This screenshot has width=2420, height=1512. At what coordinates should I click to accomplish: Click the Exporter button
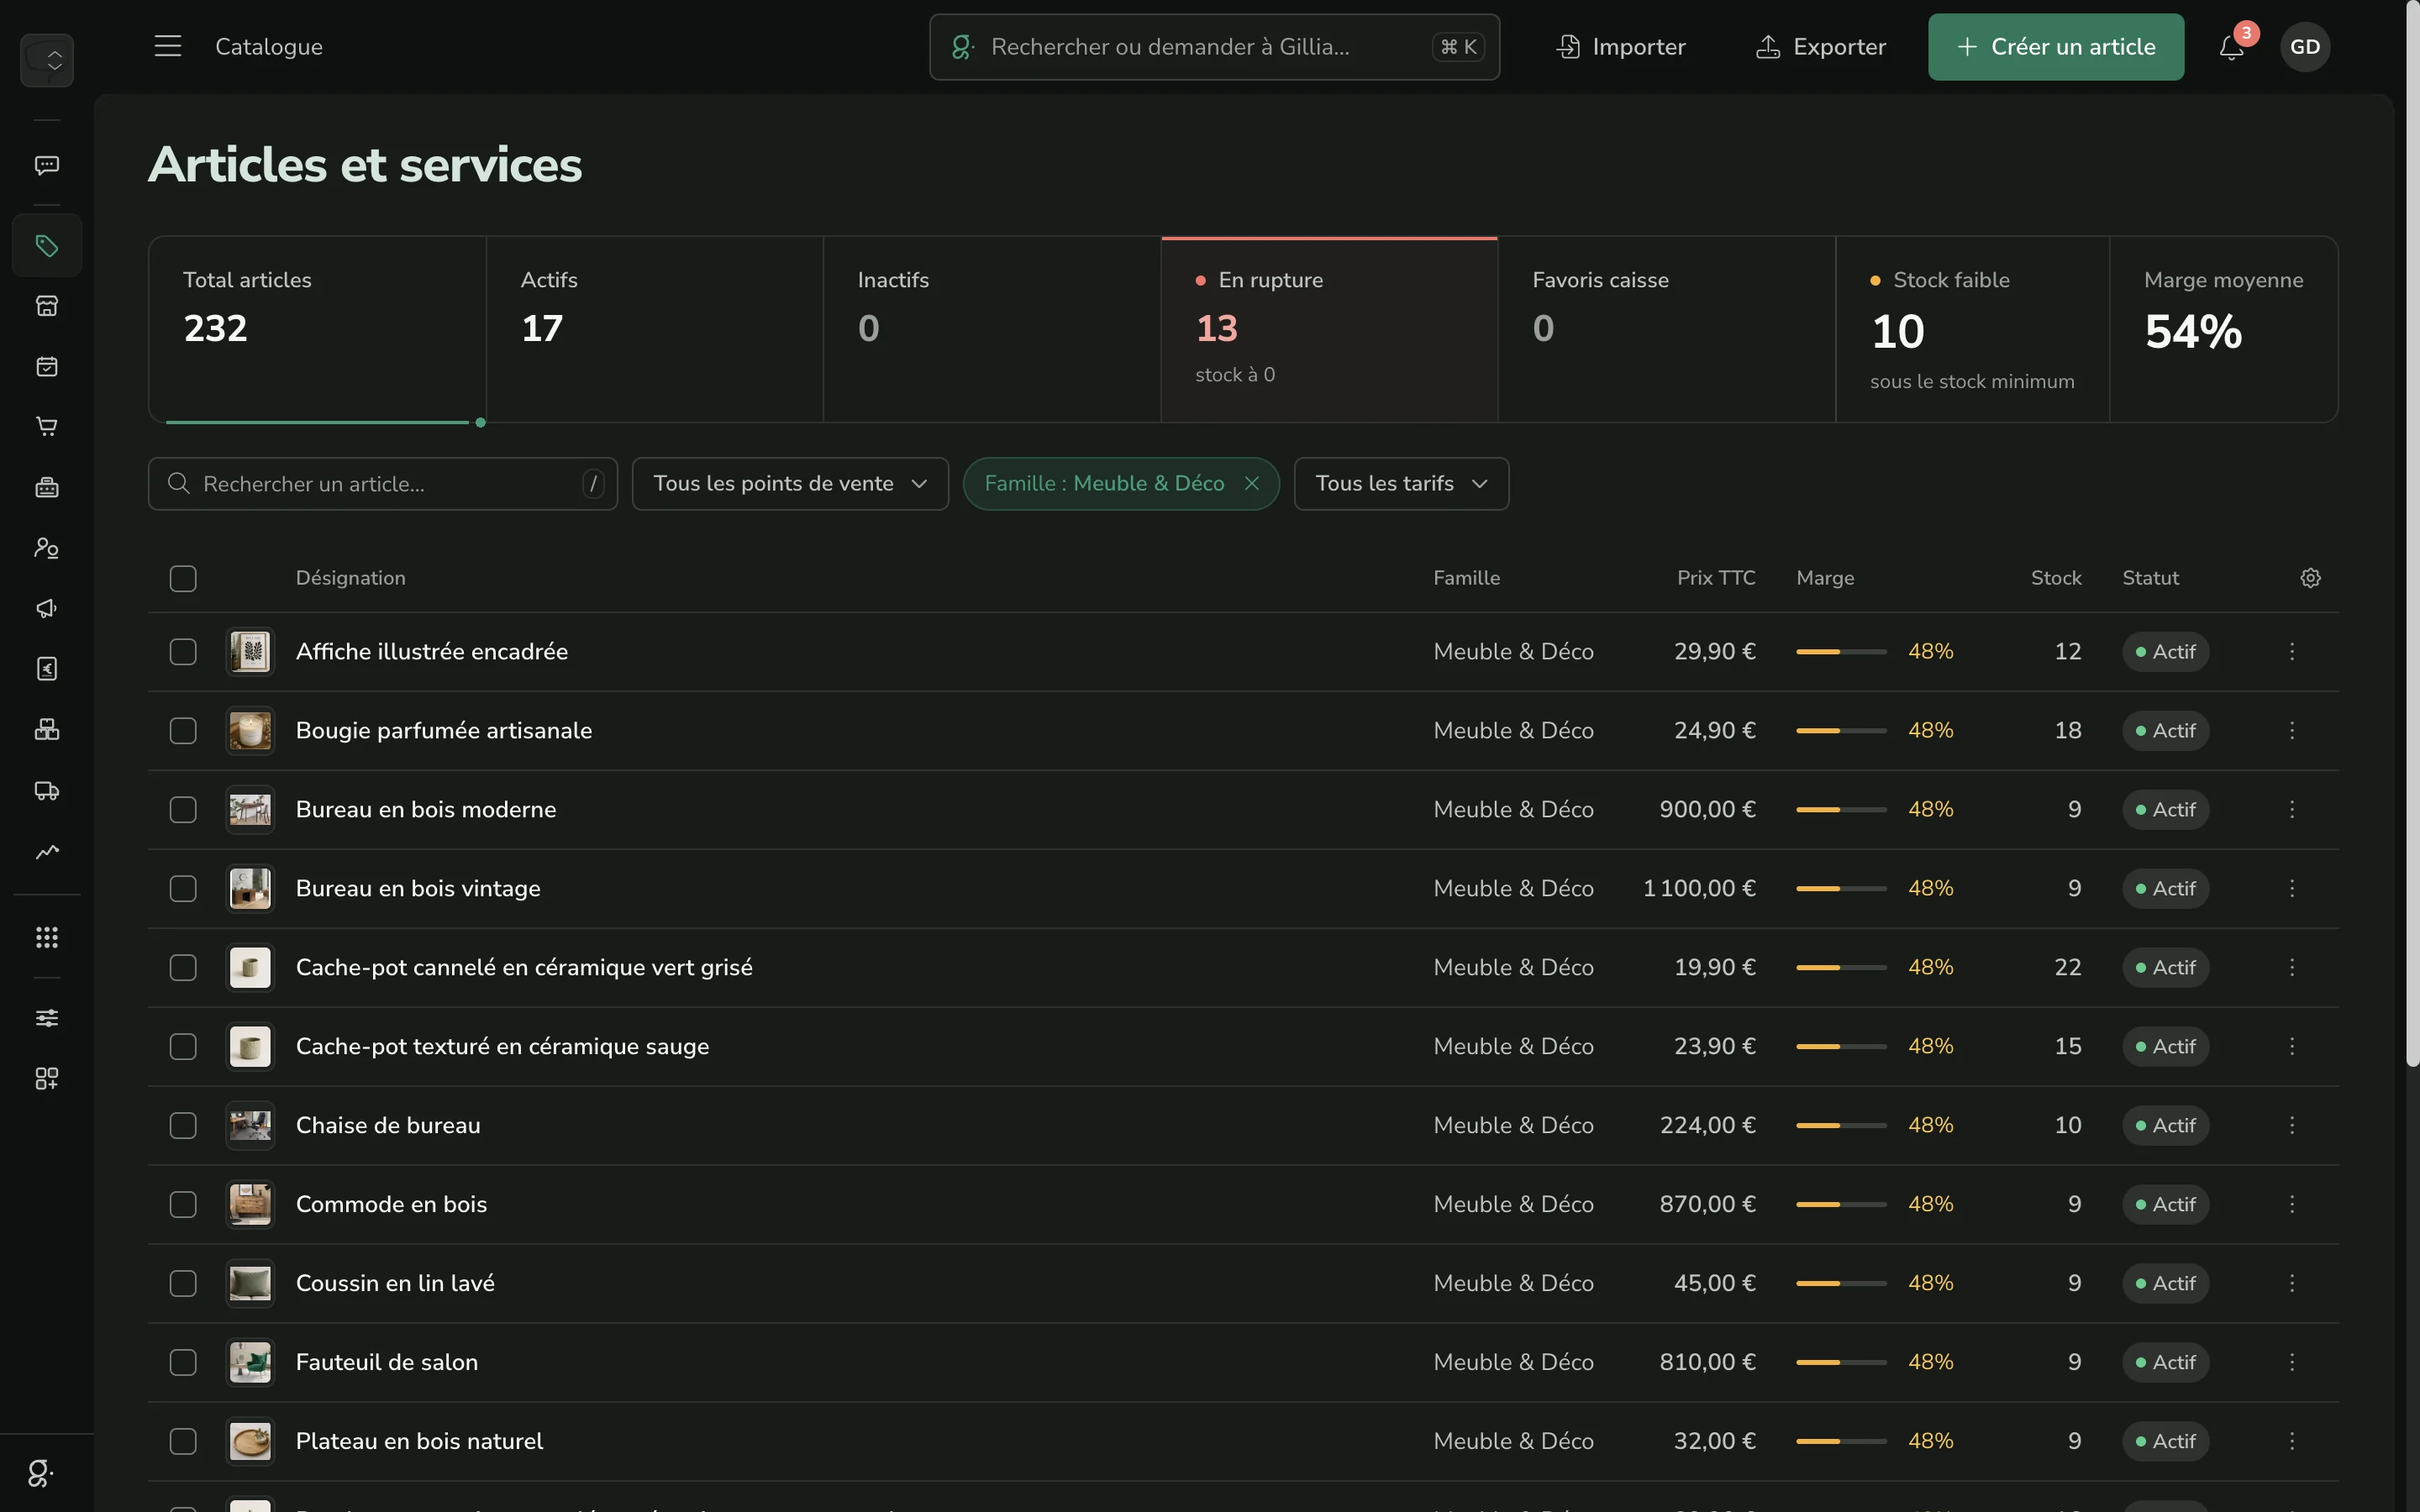tap(1821, 47)
